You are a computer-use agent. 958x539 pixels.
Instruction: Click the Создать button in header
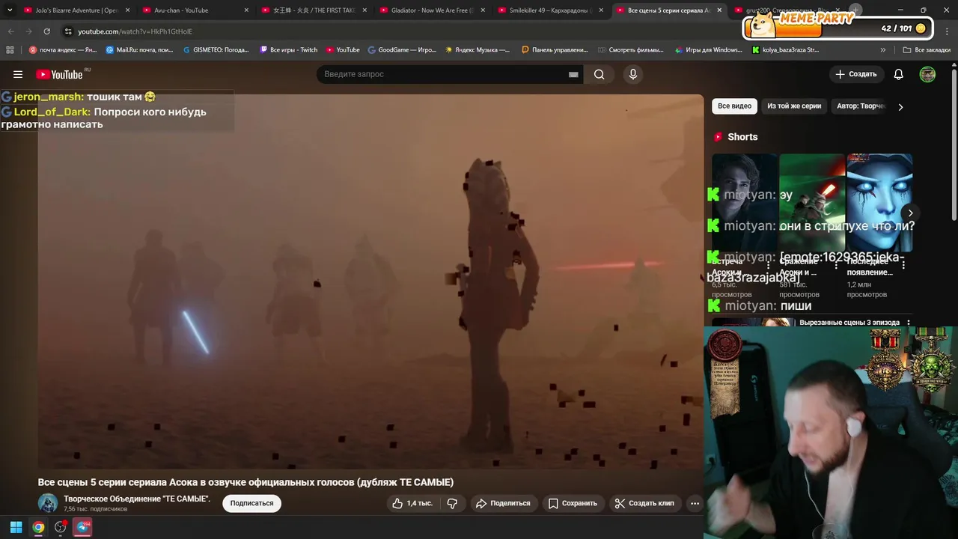click(856, 74)
